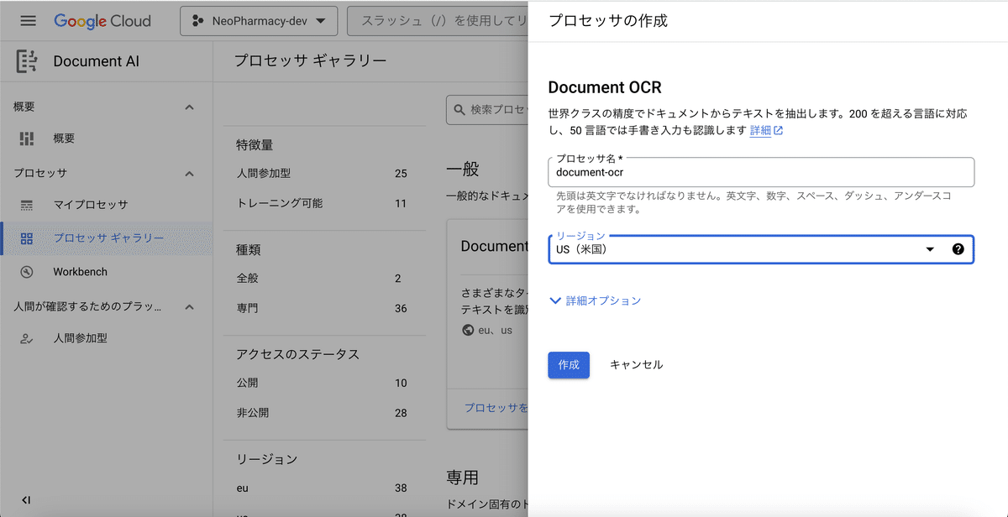Viewport: 1008px width, 517px height.
Task: Click the Document AI product icon
Action: pos(27,61)
